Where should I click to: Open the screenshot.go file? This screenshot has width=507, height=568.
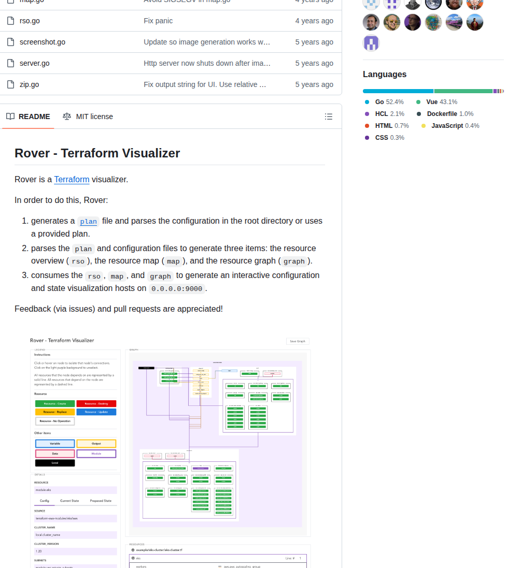click(x=43, y=42)
